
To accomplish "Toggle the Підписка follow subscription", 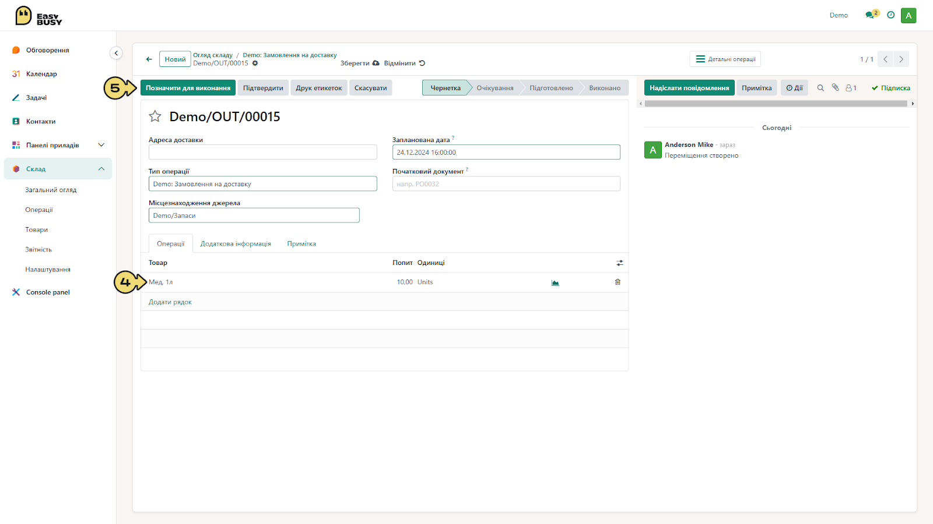I will click(x=890, y=88).
